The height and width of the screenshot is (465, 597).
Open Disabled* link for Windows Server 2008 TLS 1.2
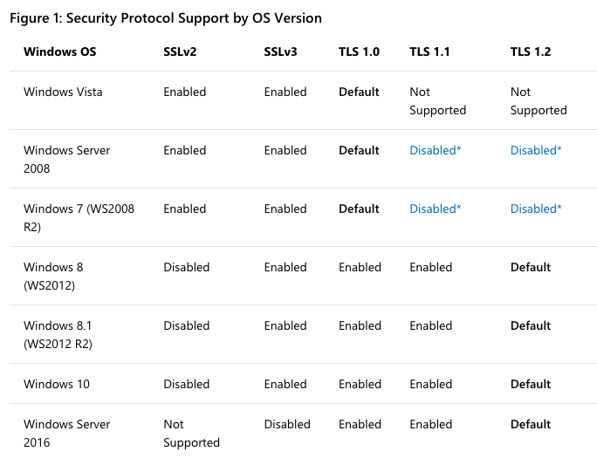click(x=536, y=150)
